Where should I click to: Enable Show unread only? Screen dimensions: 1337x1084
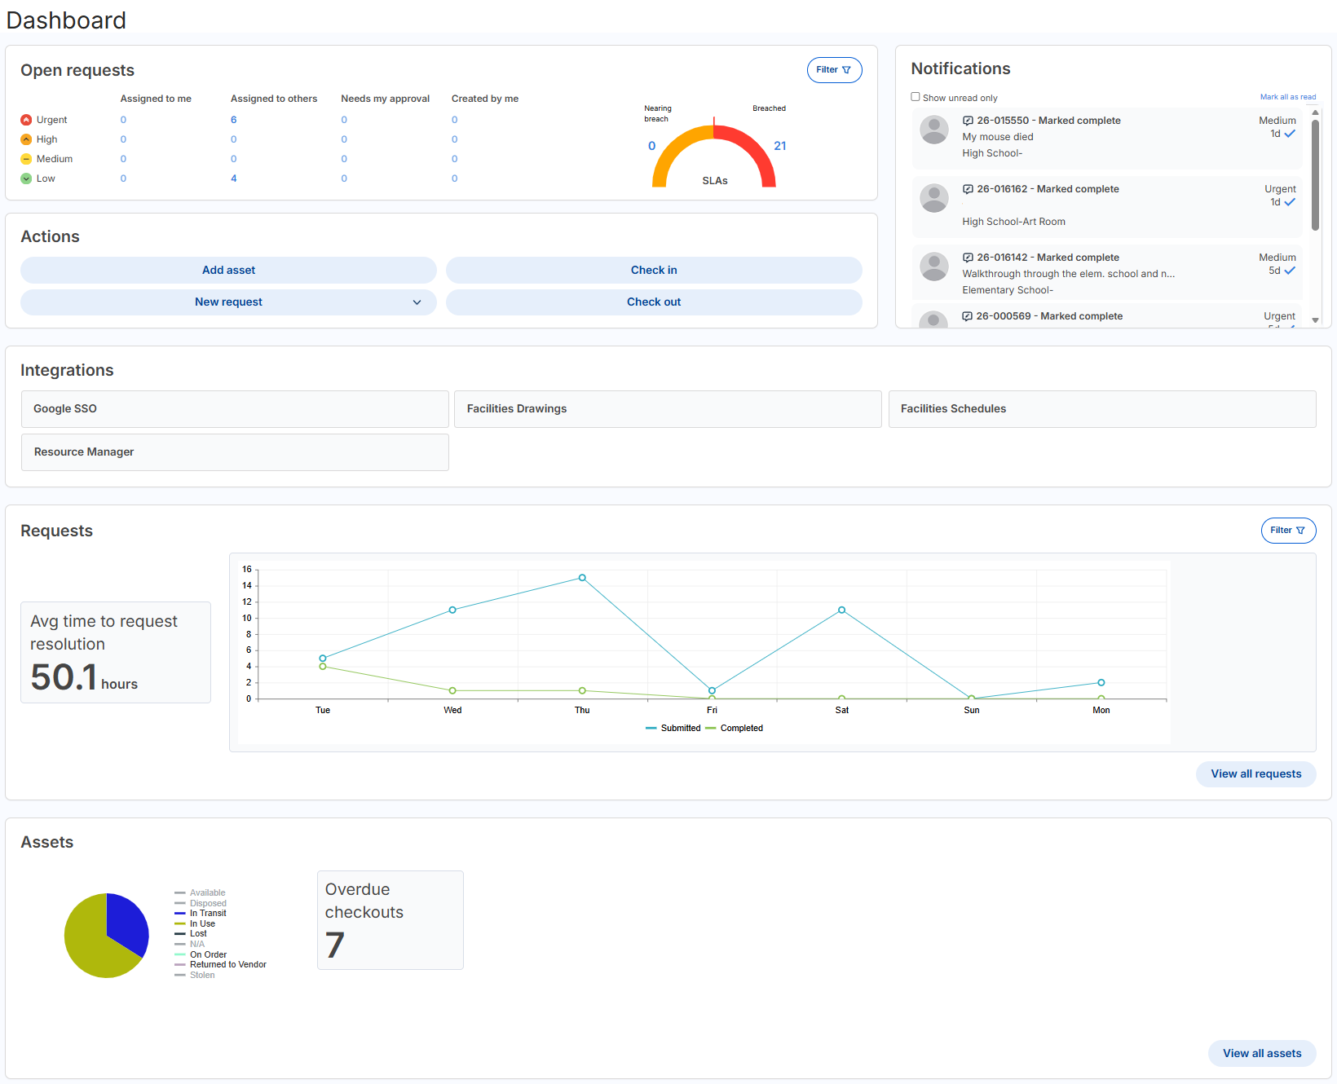tap(916, 96)
